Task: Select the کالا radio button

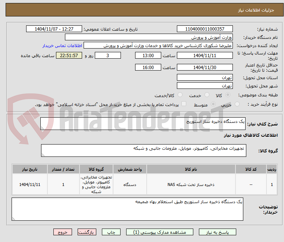Action: point(228,95)
